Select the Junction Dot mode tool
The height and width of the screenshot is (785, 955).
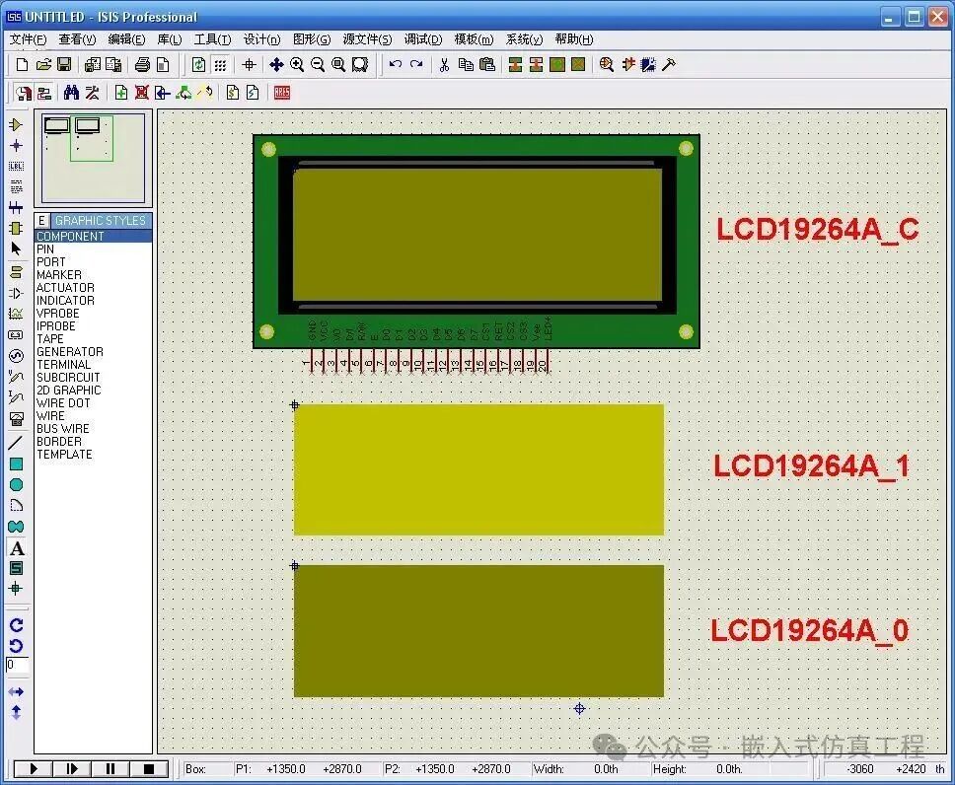pyautogui.click(x=17, y=146)
